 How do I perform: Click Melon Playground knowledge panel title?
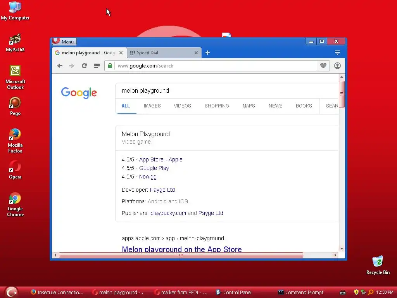click(146, 134)
